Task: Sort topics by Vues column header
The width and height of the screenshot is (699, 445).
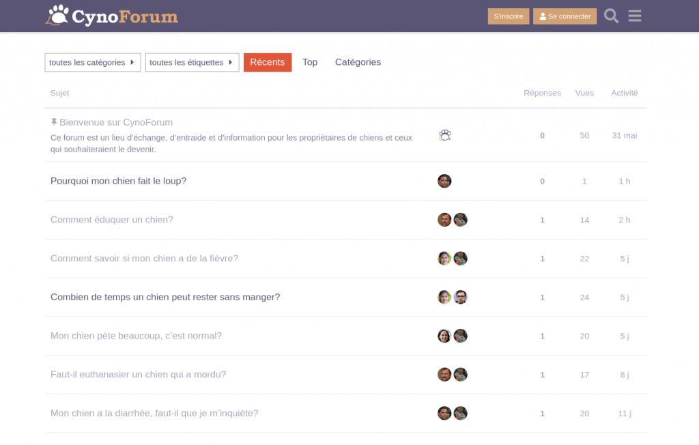Action: tap(584, 93)
